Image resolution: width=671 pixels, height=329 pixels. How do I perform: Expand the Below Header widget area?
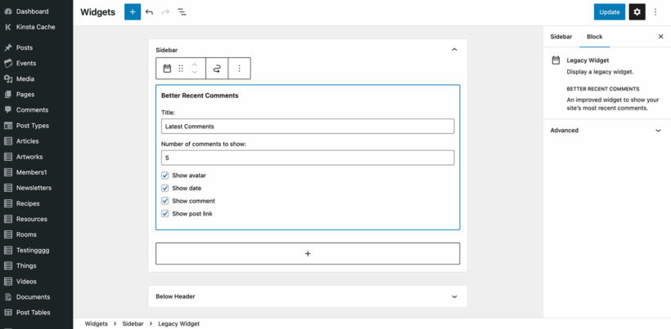pyautogui.click(x=454, y=296)
